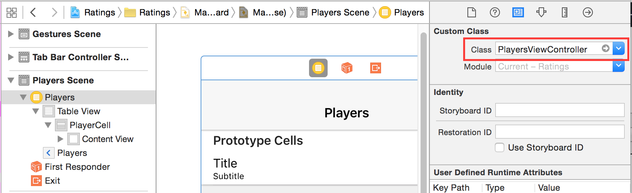
Task: Click the Storyboard ID text field
Action: point(560,110)
